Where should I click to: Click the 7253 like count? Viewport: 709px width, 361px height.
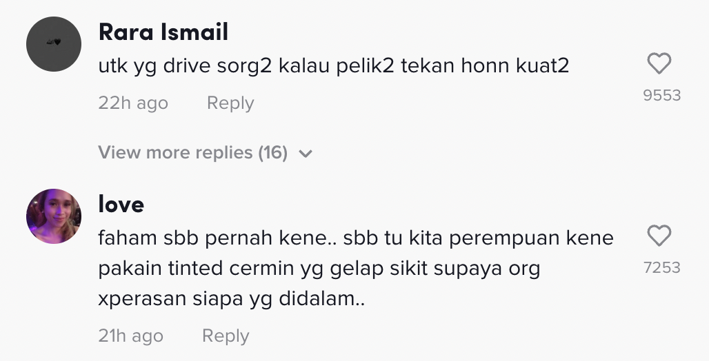point(661,267)
